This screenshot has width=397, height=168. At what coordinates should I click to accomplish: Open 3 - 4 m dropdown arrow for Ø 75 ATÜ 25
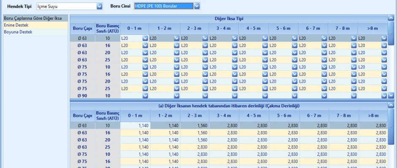235,89
